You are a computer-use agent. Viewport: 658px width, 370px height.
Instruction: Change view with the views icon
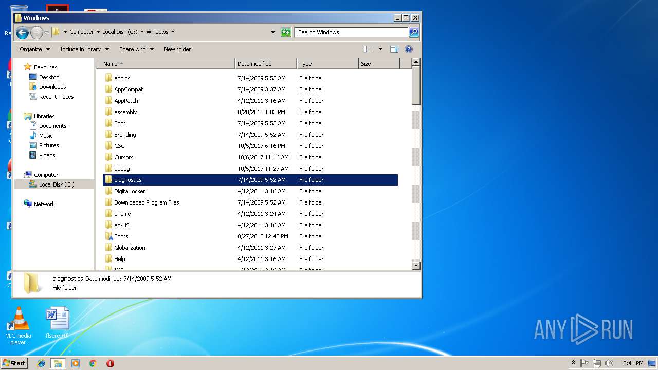pyautogui.click(x=368, y=49)
